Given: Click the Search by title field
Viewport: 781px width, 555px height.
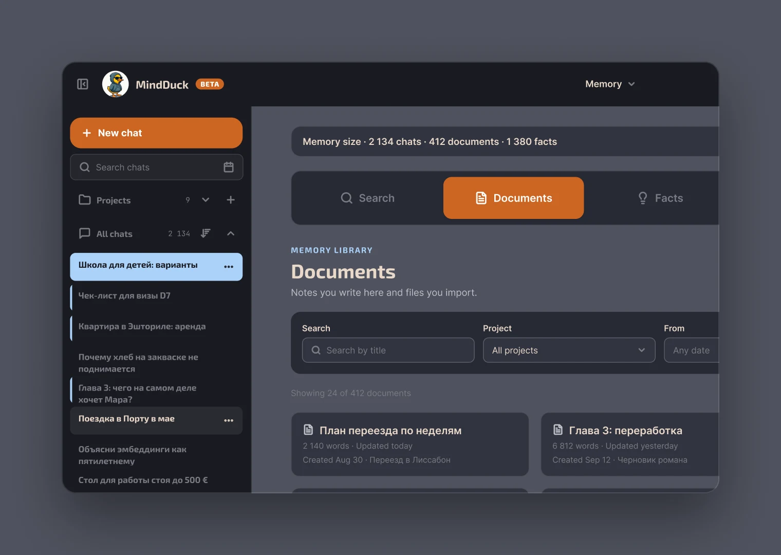Looking at the screenshot, I should 388,350.
